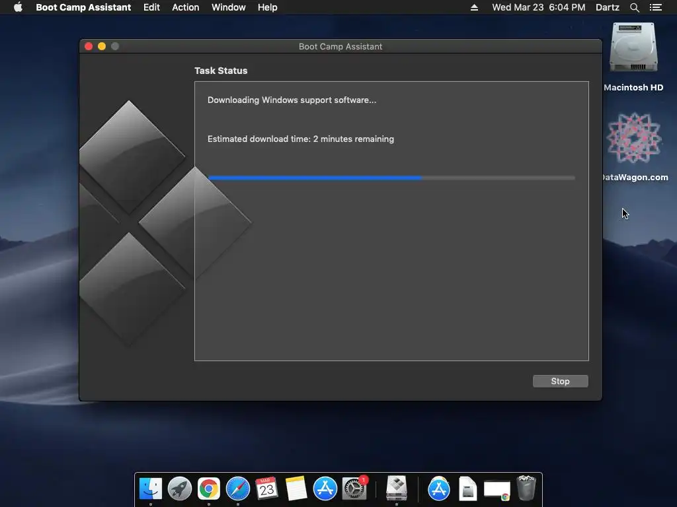The height and width of the screenshot is (507, 677).
Task: Launch Safari from the Dock
Action: [238, 489]
